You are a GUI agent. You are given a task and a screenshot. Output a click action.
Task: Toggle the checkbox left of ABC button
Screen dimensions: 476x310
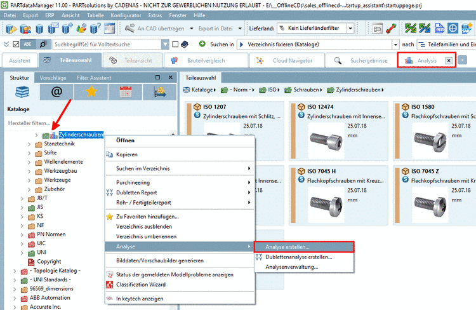[x=16, y=44]
